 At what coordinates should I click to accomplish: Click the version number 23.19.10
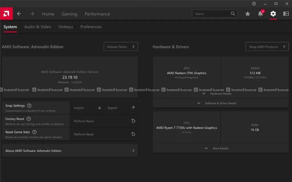70,77
